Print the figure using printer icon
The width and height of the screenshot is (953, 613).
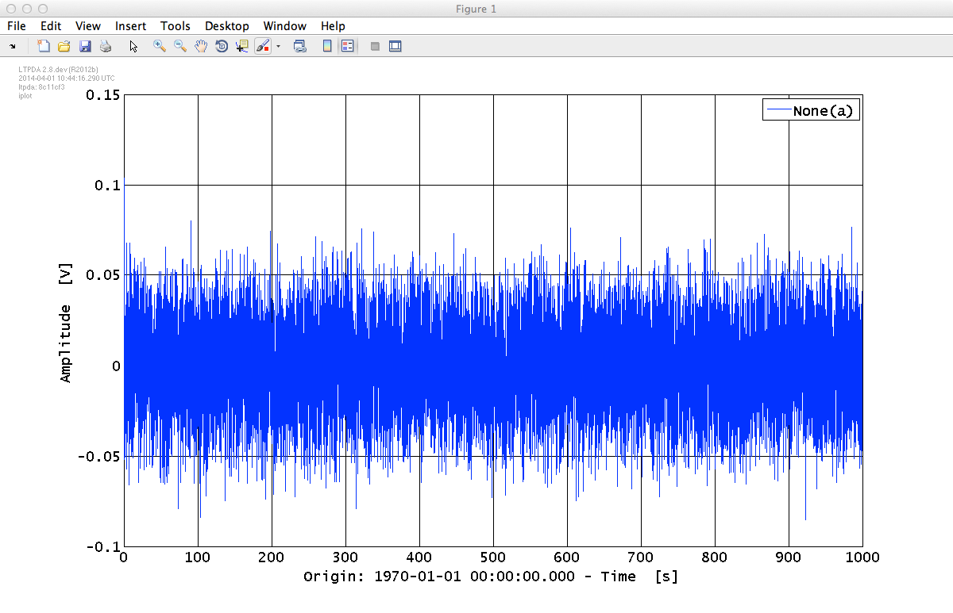pos(106,47)
